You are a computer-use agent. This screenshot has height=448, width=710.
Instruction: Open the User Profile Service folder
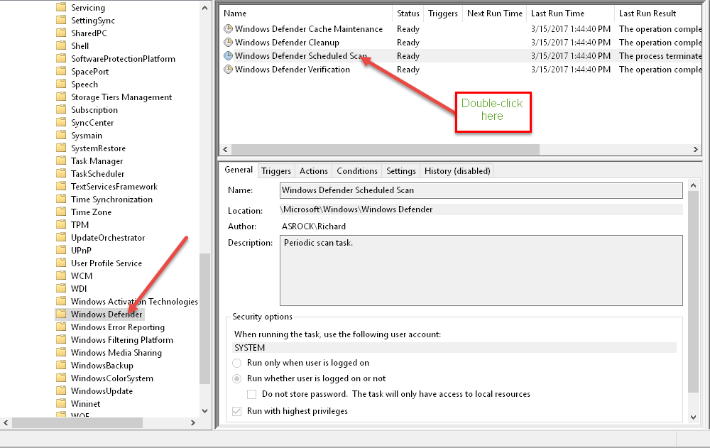(x=106, y=263)
